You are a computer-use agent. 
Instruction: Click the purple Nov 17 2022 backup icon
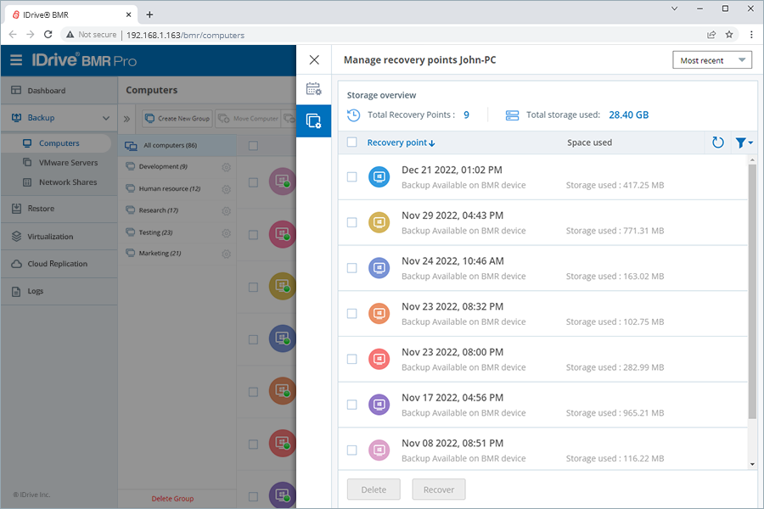click(379, 405)
